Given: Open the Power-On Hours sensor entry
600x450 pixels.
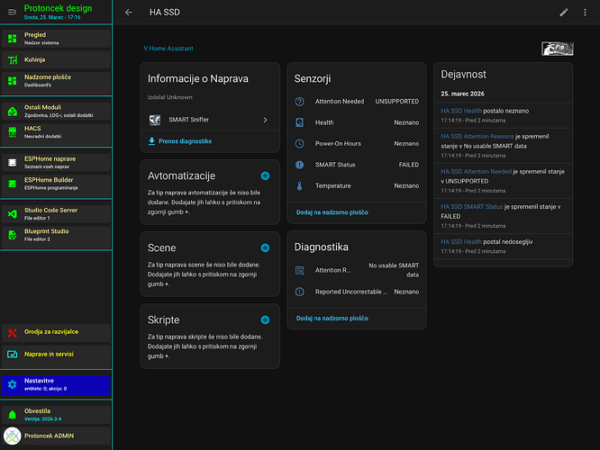Looking at the screenshot, I should tap(357, 143).
